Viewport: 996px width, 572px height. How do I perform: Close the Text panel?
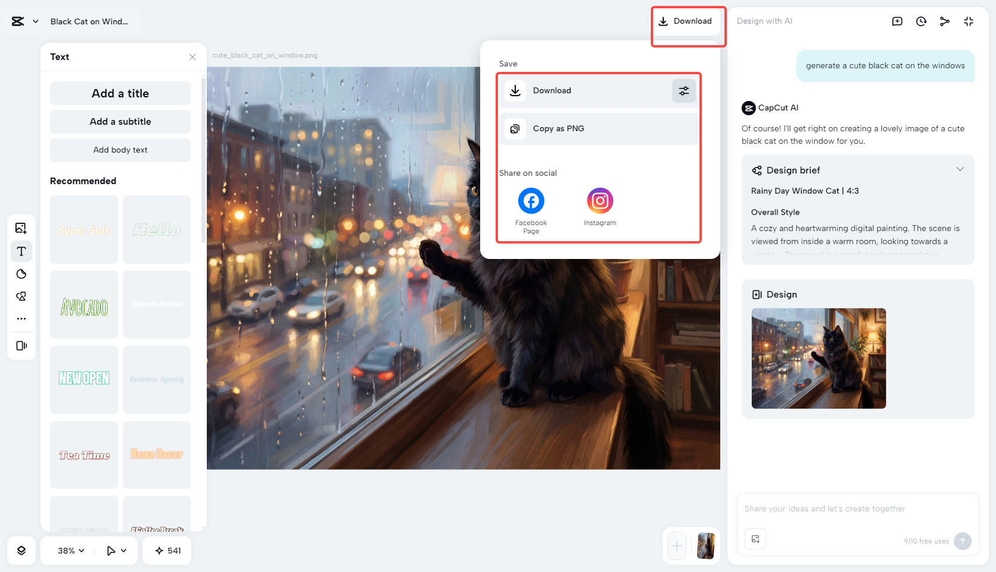[x=193, y=57]
